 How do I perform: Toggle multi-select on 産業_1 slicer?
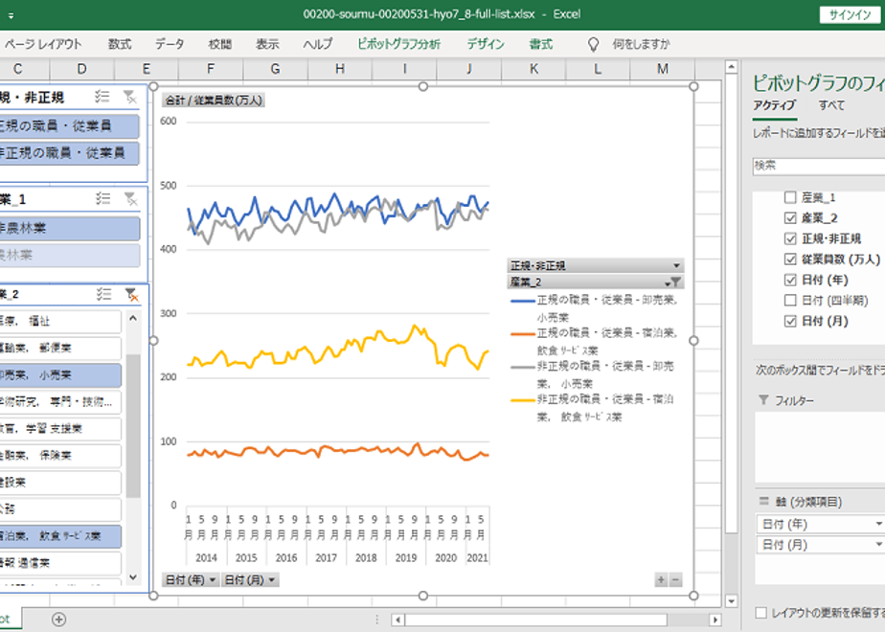click(x=102, y=198)
